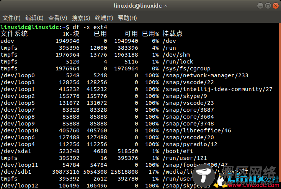This screenshot has height=189, width=281.
Task: Open the 查看(V) menu
Action: tap(57, 18)
